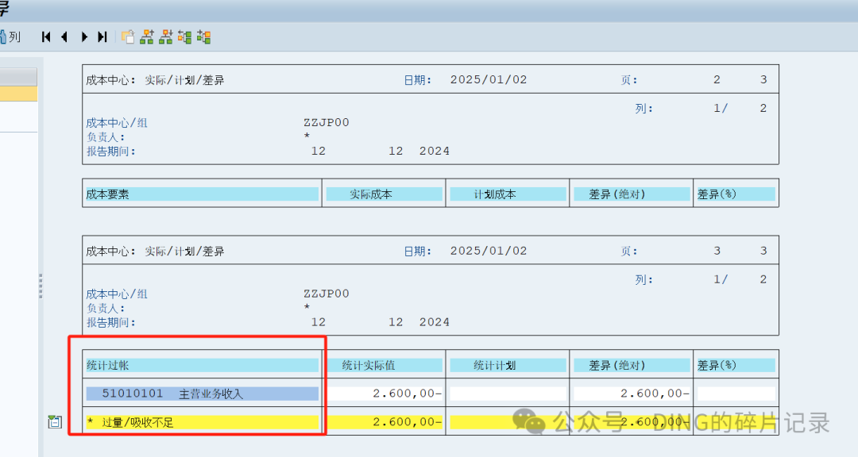Select the 过量/吸收不足 total row label
This screenshot has height=457, width=858.
(202, 422)
